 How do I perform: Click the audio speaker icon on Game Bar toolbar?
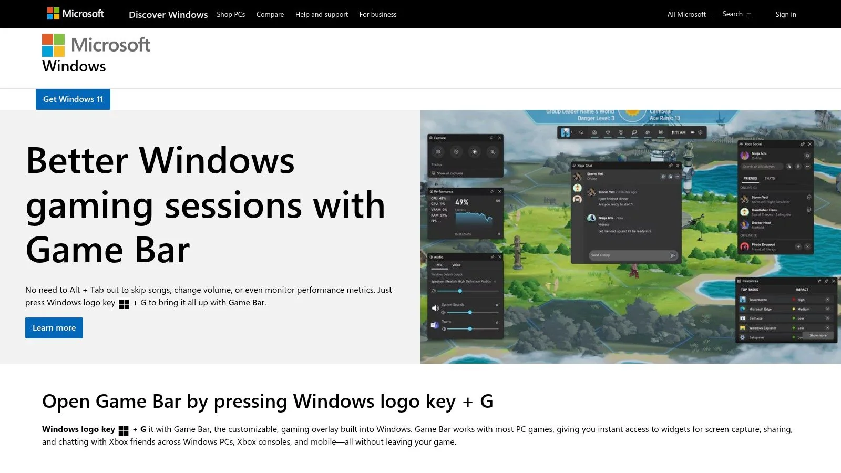point(608,132)
